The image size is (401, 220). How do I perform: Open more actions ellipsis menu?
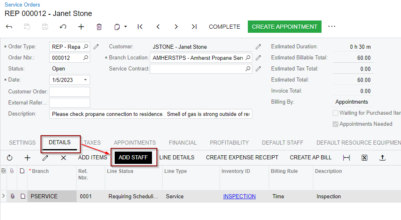click(332, 27)
